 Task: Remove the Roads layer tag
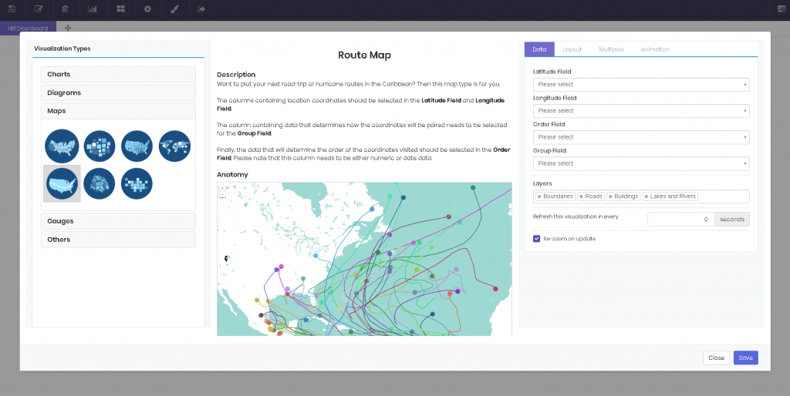pos(581,196)
